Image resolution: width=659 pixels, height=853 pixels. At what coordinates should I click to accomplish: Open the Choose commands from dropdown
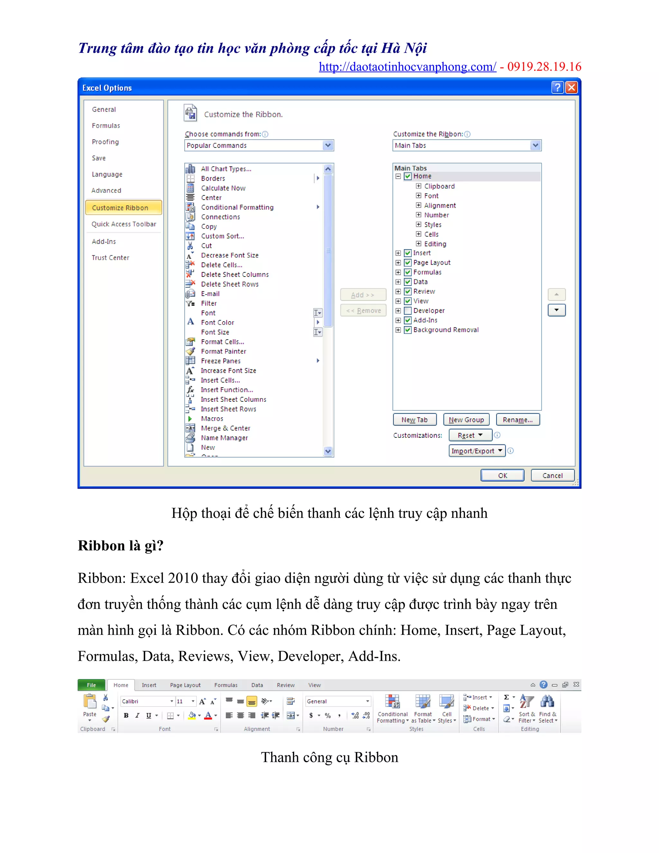coord(328,145)
